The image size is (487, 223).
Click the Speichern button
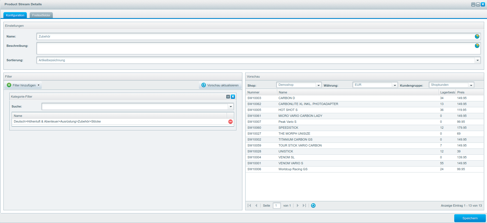(x=470, y=218)
